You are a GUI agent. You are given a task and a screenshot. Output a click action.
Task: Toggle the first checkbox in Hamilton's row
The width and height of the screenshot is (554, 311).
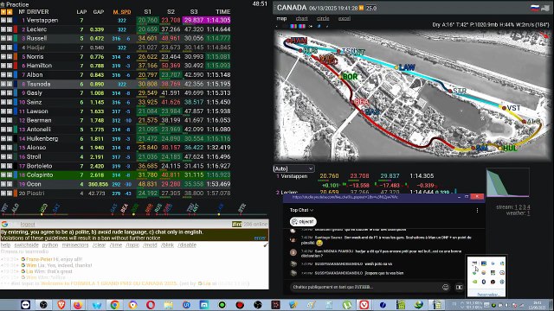pos(3,66)
